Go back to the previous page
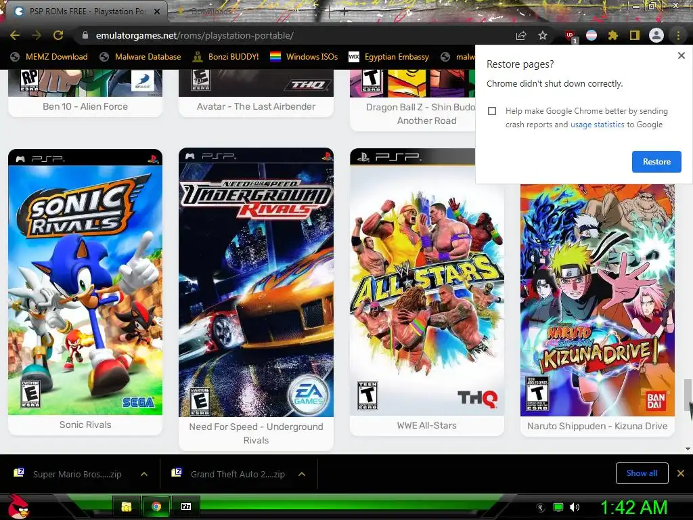 click(15, 35)
